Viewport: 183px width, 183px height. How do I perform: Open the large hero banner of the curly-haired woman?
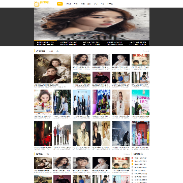(91, 24)
